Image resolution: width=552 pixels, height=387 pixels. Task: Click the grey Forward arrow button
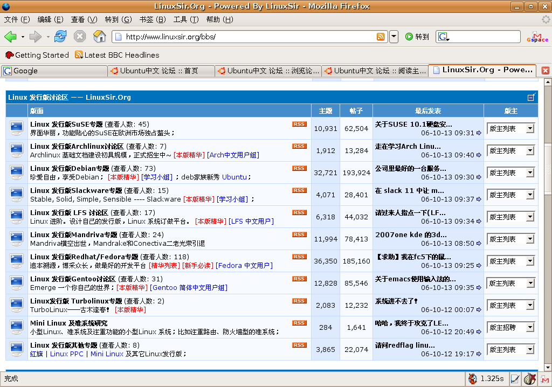click(36, 36)
